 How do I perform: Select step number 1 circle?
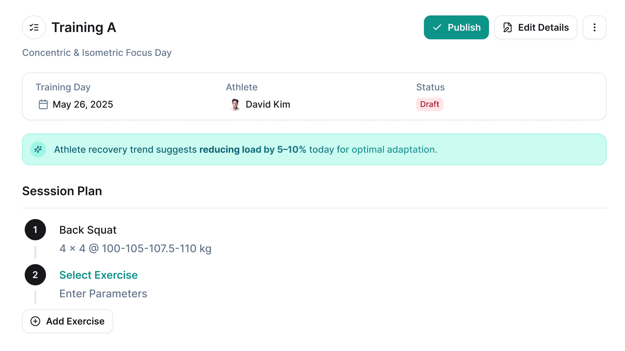[35, 230]
